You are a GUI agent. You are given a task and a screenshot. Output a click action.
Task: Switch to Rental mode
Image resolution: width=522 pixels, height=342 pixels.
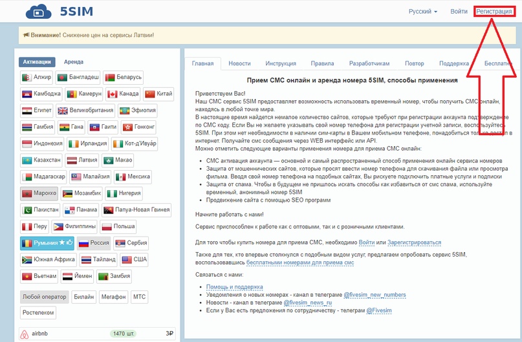pyautogui.click(x=73, y=62)
